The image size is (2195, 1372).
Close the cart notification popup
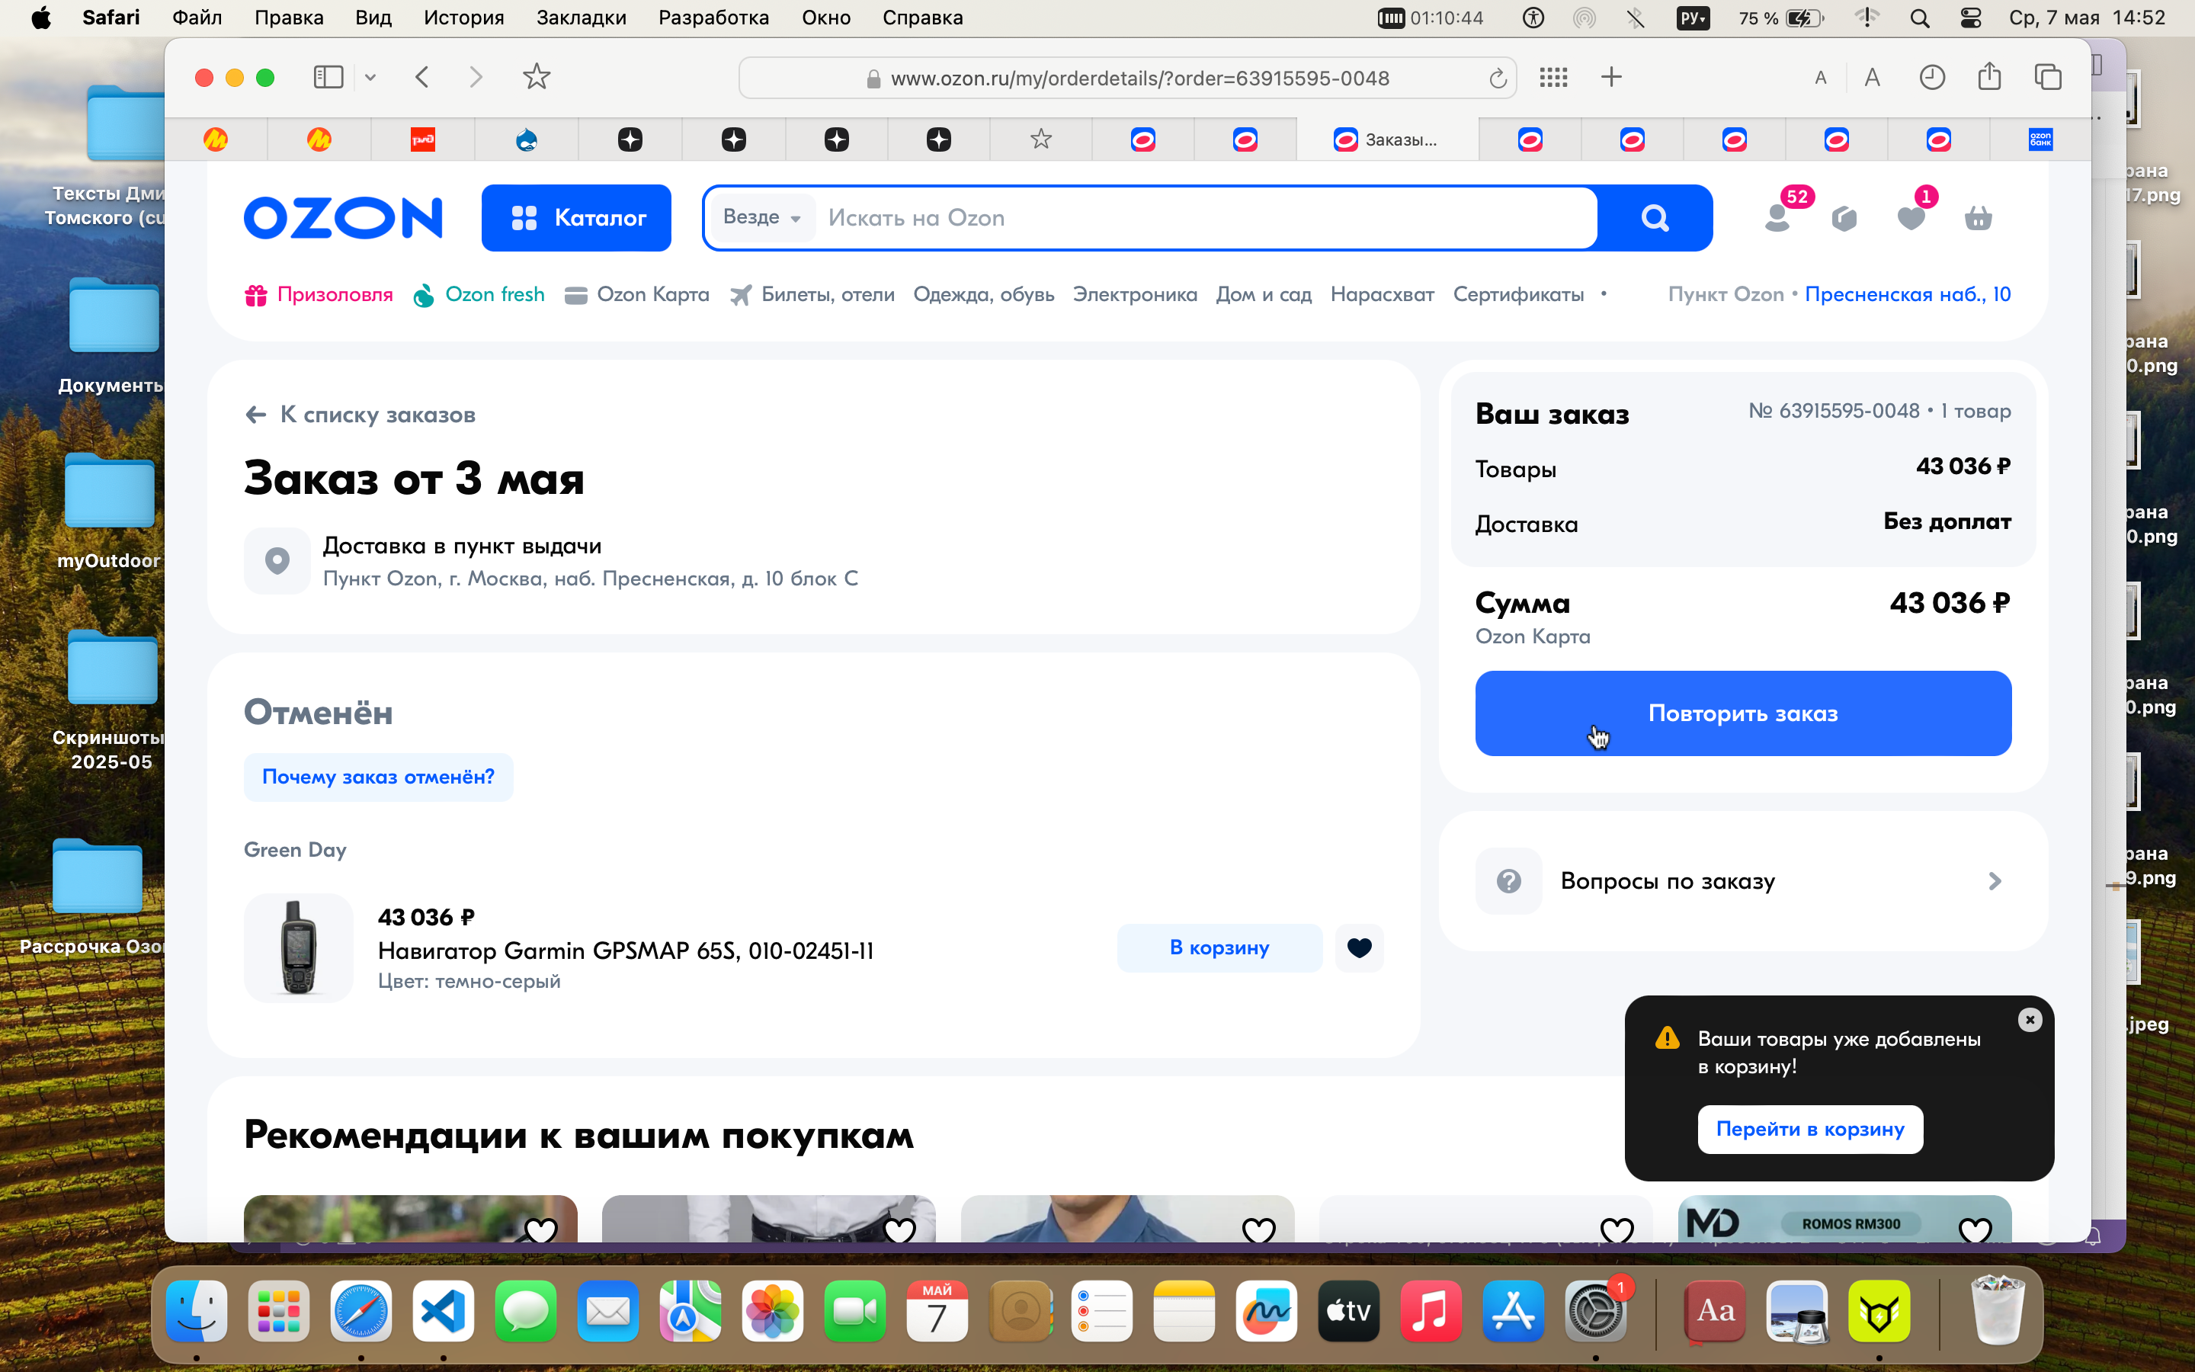point(2030,1020)
